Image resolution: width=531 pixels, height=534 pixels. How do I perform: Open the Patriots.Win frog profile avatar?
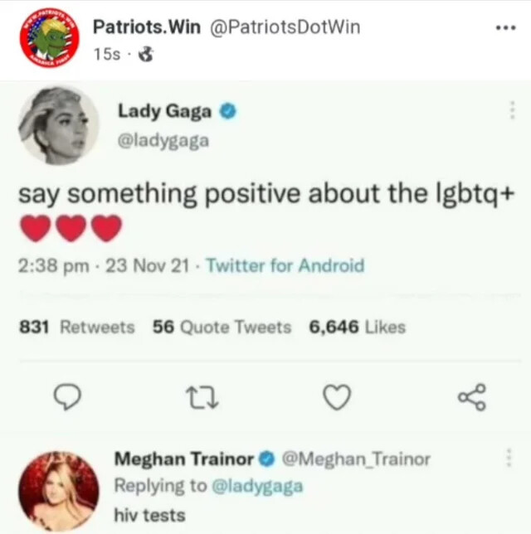49,38
